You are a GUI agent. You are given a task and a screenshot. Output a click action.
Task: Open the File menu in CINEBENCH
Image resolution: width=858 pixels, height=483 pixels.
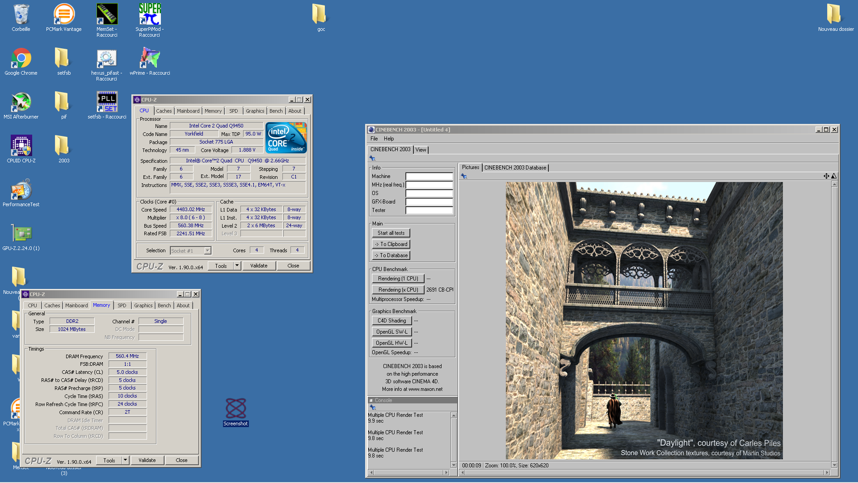374,139
